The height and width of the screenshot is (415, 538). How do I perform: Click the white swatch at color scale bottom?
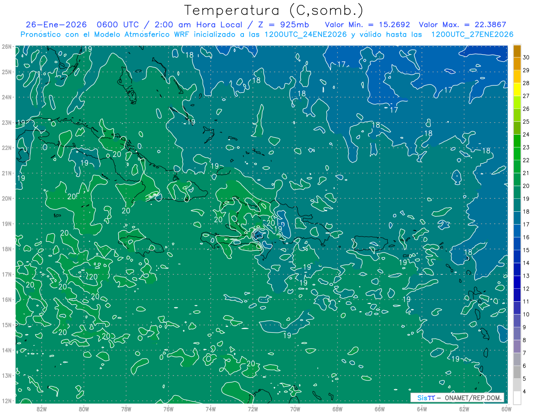point(517,398)
